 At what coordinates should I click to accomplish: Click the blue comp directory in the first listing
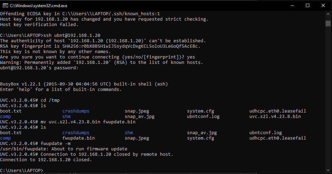(x=5, y=116)
